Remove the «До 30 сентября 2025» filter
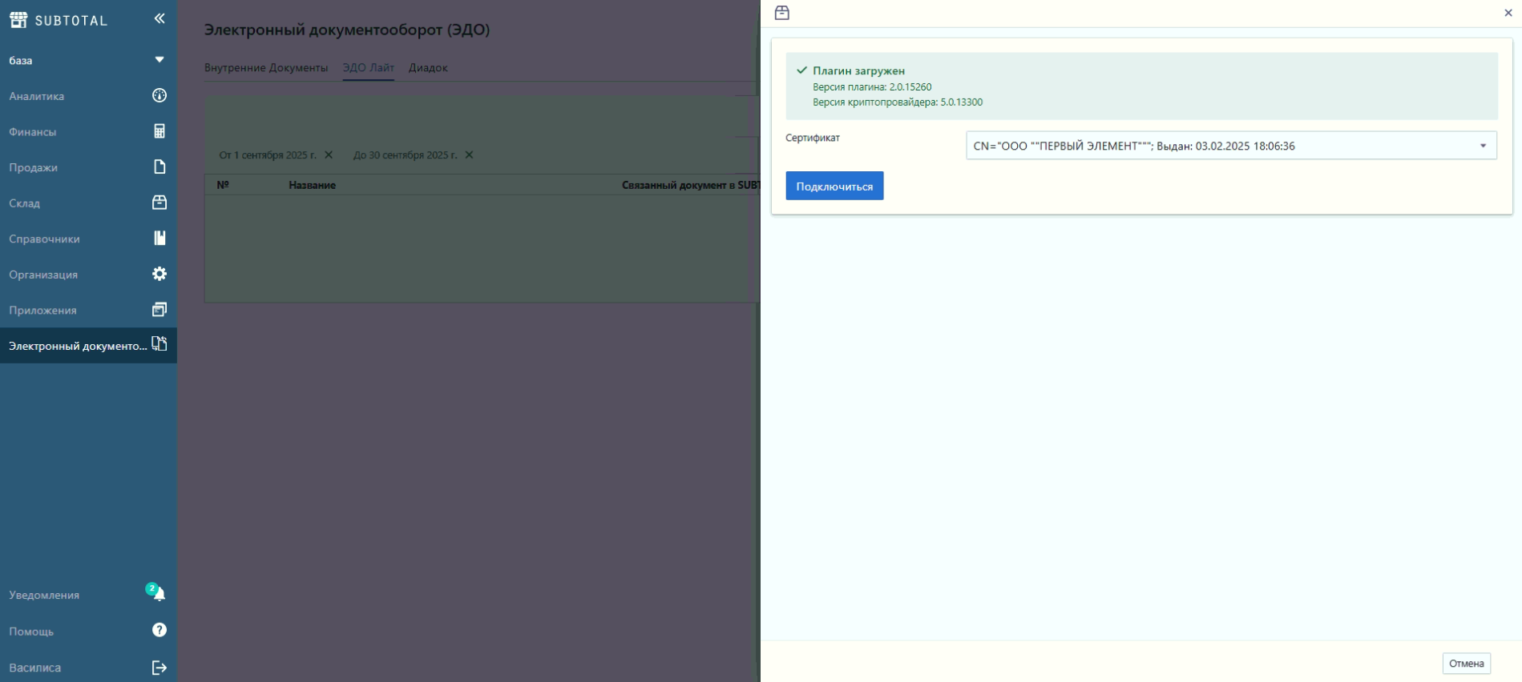1522x682 pixels. click(470, 155)
